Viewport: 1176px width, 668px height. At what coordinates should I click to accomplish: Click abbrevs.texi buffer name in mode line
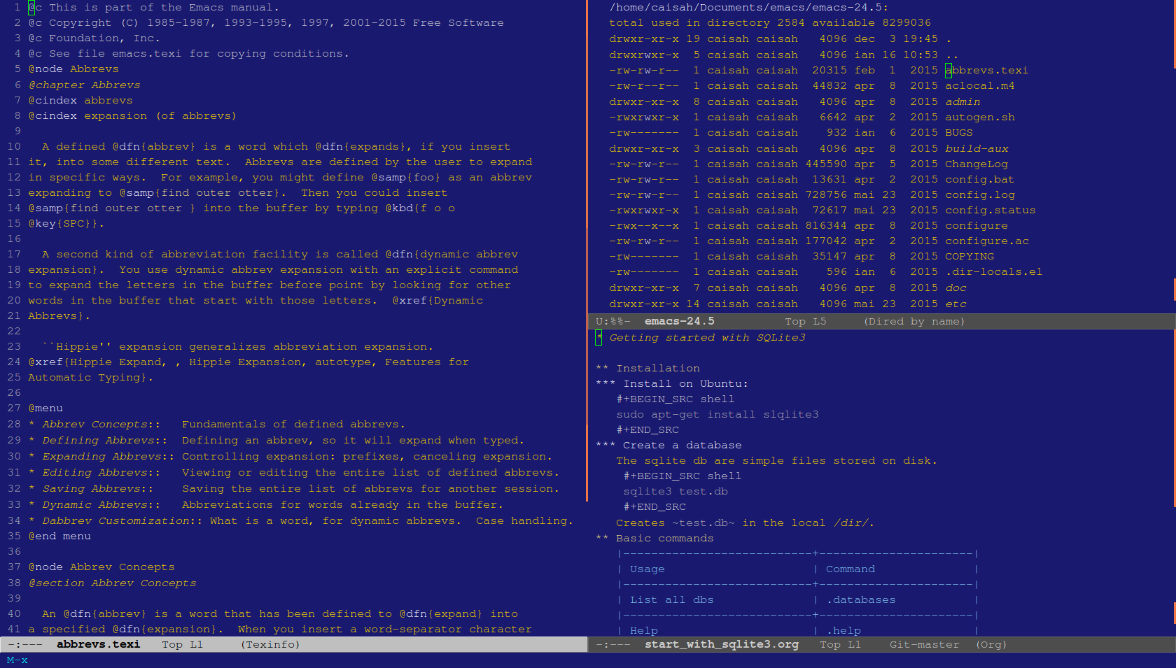98,644
